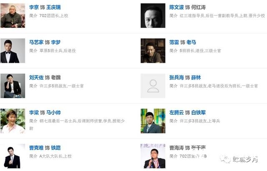
Task: Click the 曹克难 name link
Action: [36, 148]
